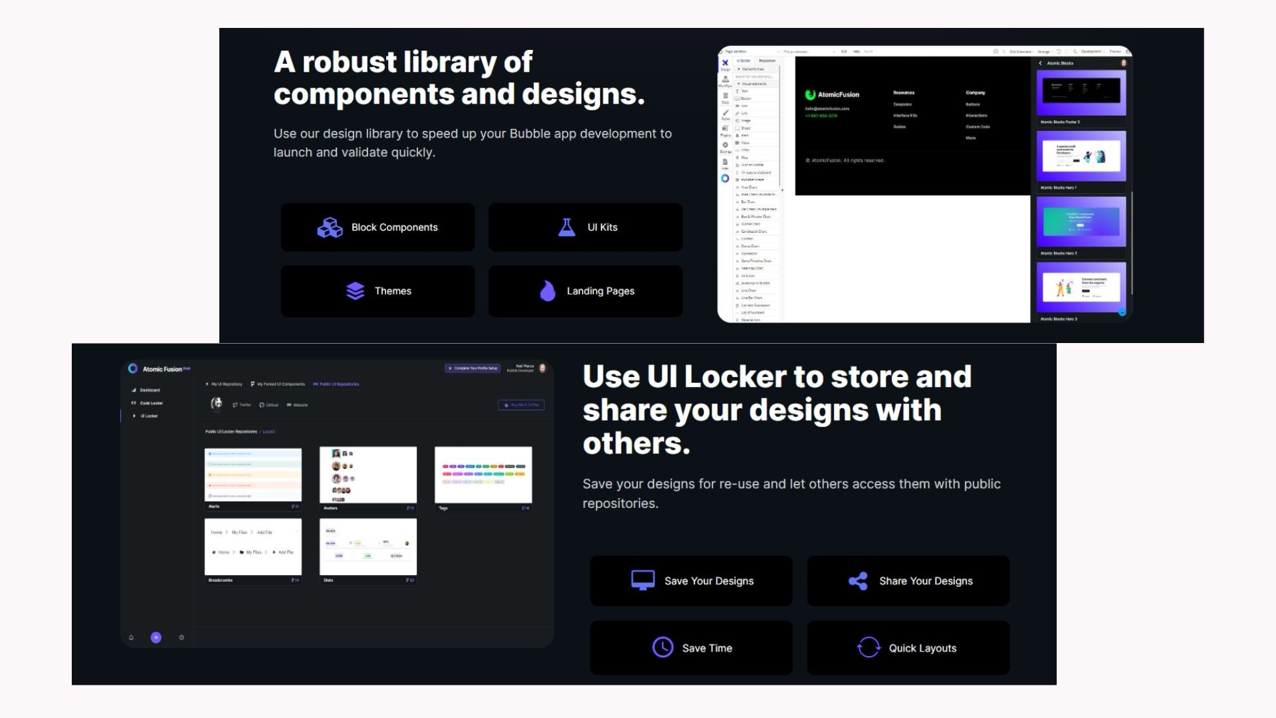Click the Save Time clock icon
This screenshot has height=718, width=1276.
tap(663, 648)
